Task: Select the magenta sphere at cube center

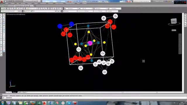Action: click(90, 43)
